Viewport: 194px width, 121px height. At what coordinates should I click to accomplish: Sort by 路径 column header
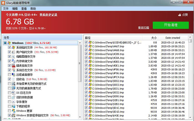coord(113,38)
